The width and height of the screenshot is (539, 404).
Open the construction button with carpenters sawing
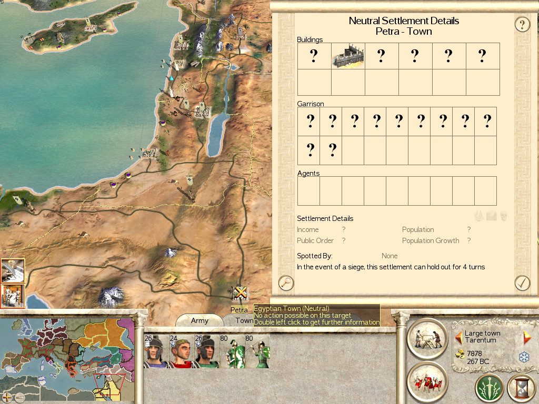coord(427,339)
